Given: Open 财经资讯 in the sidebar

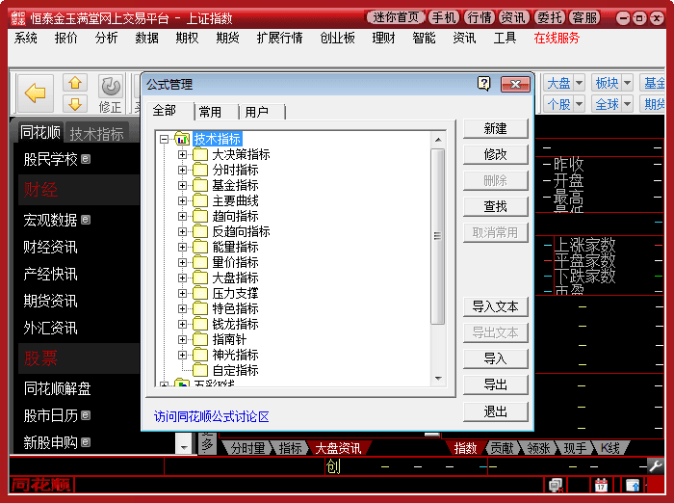Looking at the screenshot, I should [x=50, y=247].
